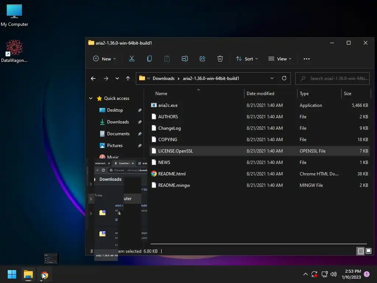
Task: Select the COPYING file
Action: [259, 140]
